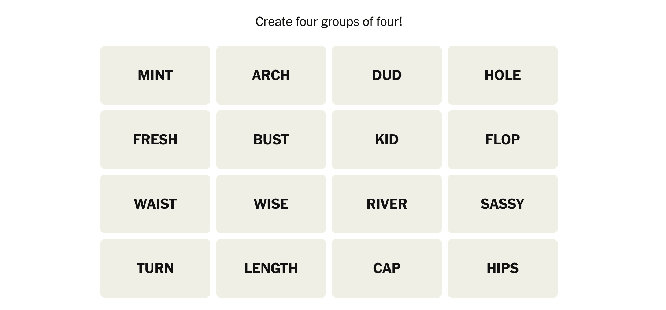The height and width of the screenshot is (310, 666).
Task: Select the tile between TURN and CAP
Action: [x=271, y=268]
